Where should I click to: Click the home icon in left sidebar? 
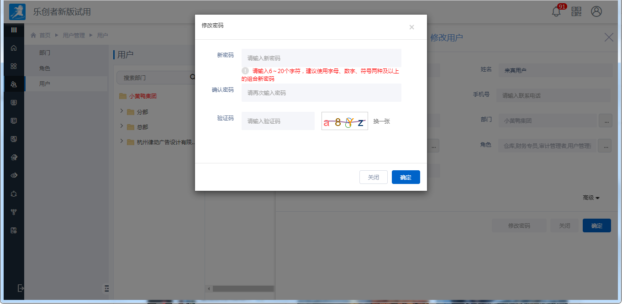[x=14, y=48]
